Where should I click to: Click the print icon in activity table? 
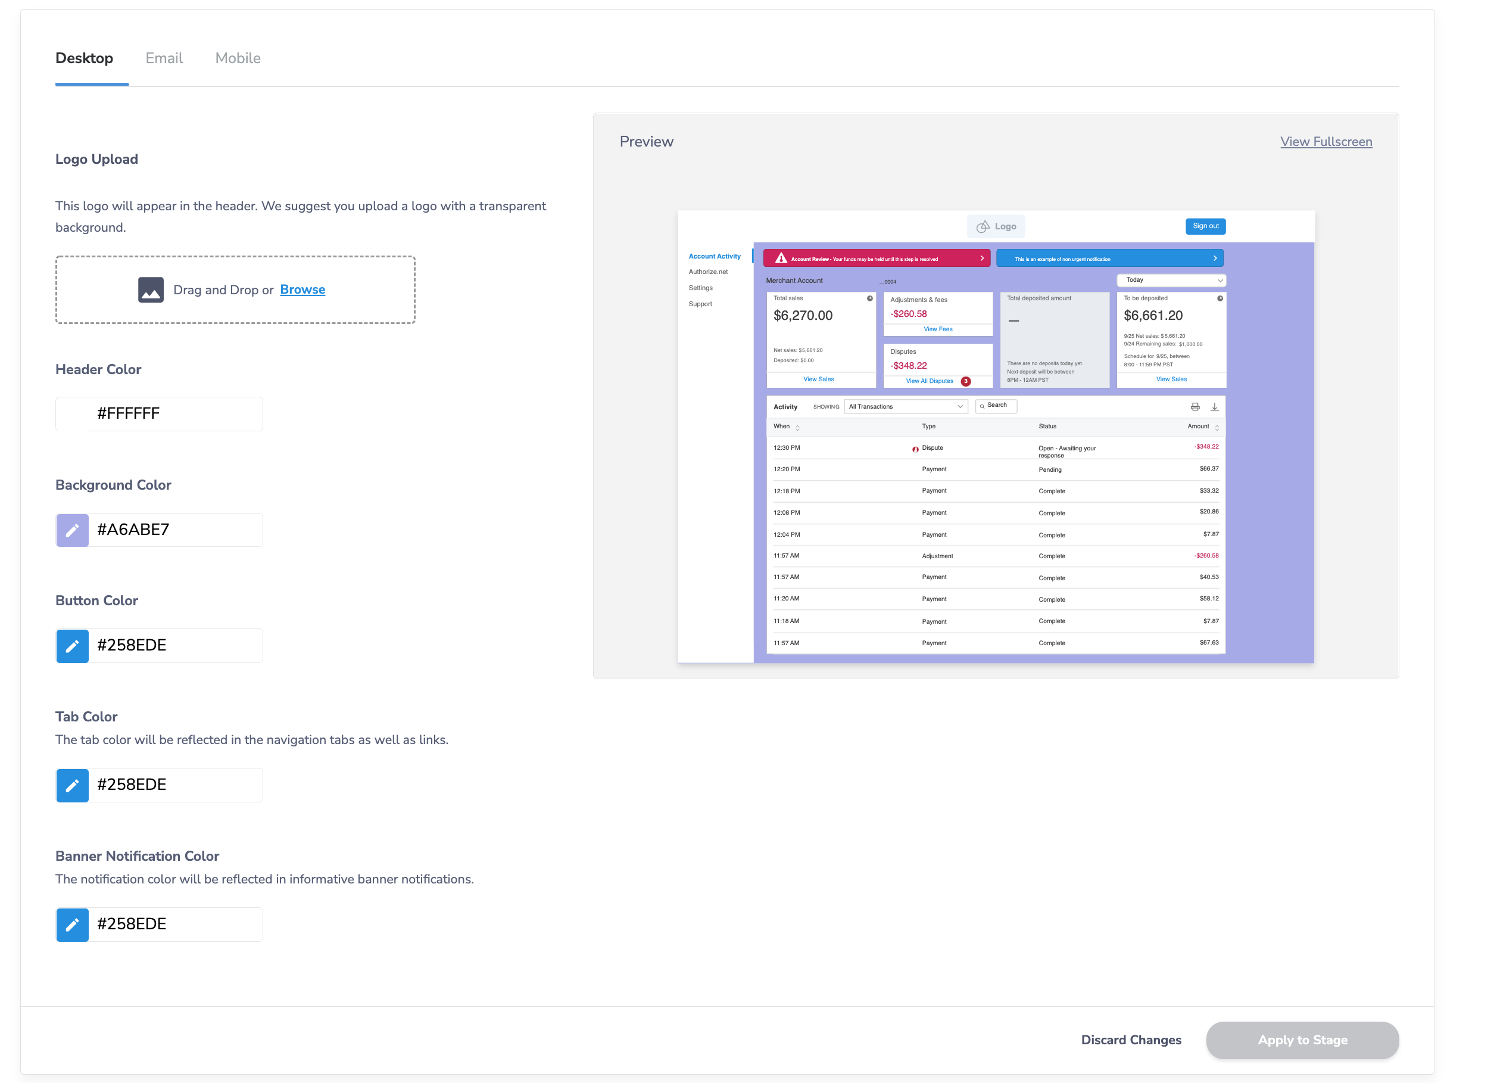pyautogui.click(x=1196, y=407)
